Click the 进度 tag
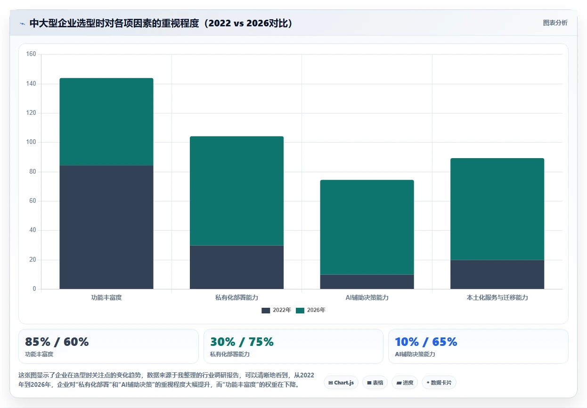Viewport: 587px width, 408px height. coord(405,383)
